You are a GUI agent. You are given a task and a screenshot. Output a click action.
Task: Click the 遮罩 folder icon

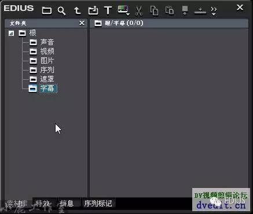(33, 79)
